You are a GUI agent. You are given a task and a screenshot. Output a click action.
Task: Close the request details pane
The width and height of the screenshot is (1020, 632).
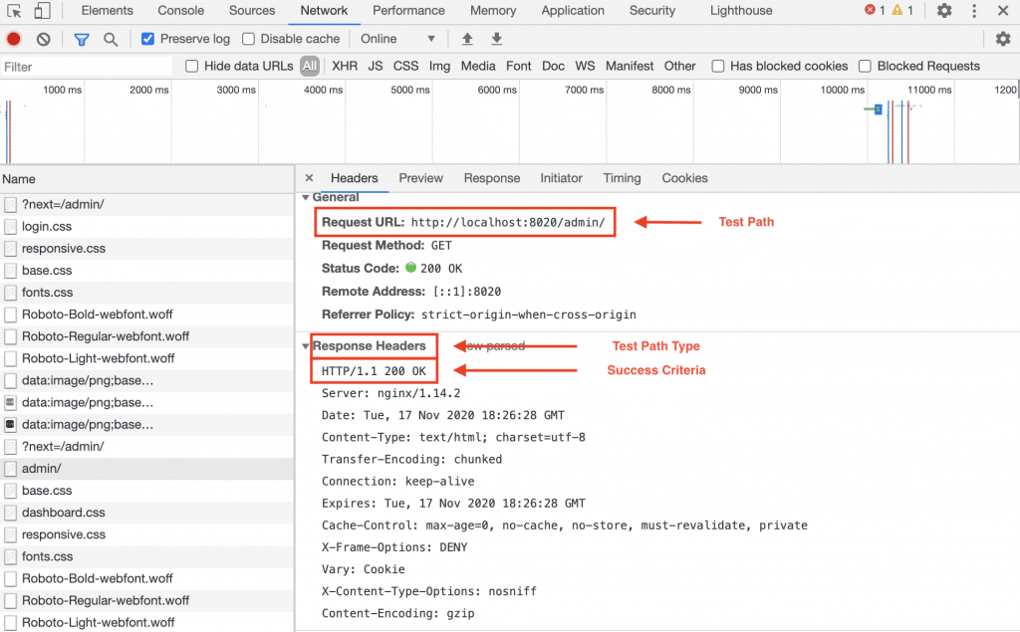pos(309,178)
